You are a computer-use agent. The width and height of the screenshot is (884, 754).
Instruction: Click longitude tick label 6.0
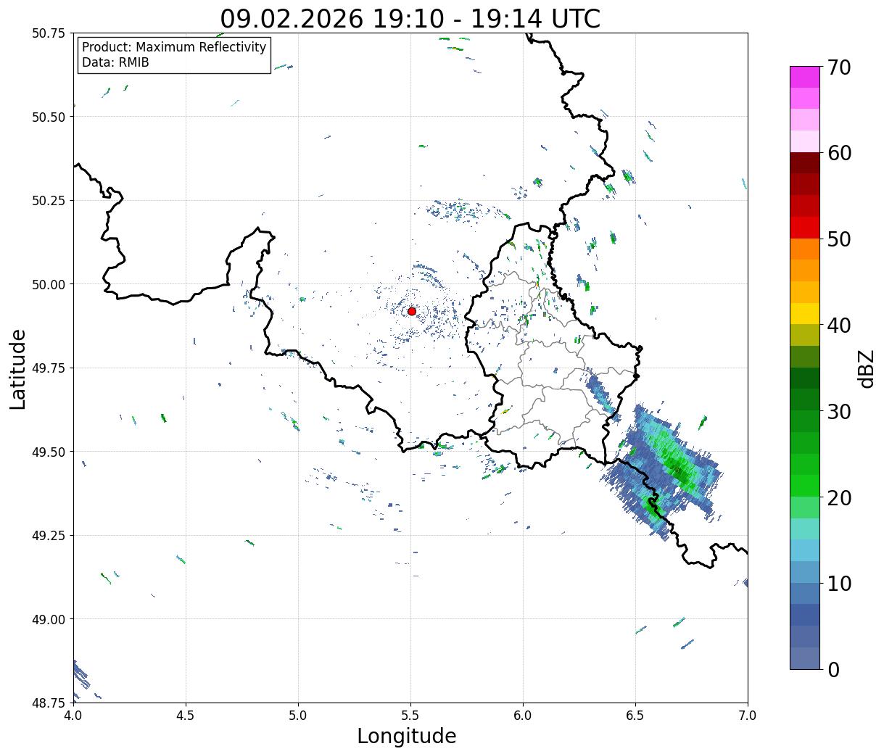(523, 715)
